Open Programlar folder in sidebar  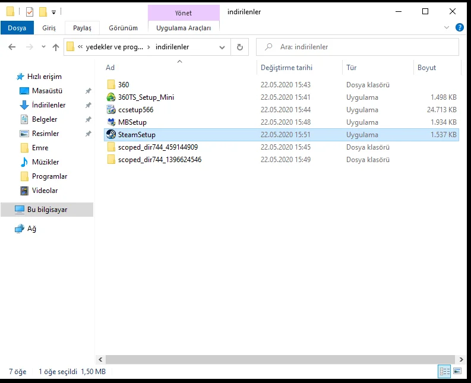[x=49, y=176]
